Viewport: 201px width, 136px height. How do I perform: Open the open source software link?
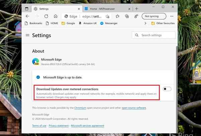coord(134,108)
